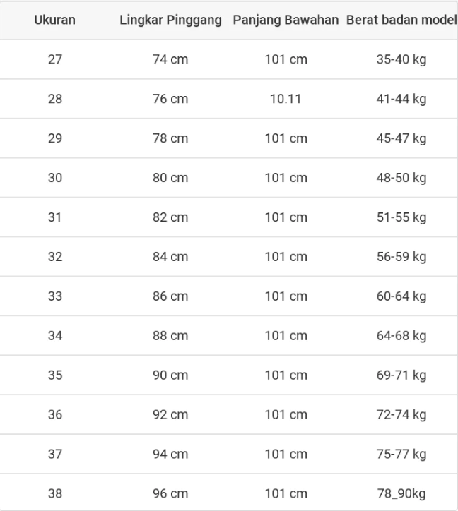Click the 69-71 kg weight cell
The height and width of the screenshot is (511, 458).
tap(401, 375)
